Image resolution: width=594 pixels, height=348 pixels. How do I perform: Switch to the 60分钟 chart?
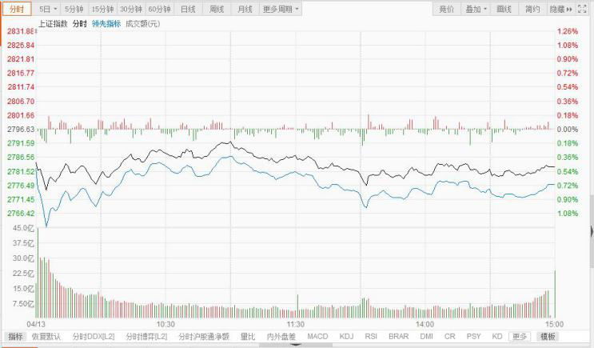pos(159,9)
